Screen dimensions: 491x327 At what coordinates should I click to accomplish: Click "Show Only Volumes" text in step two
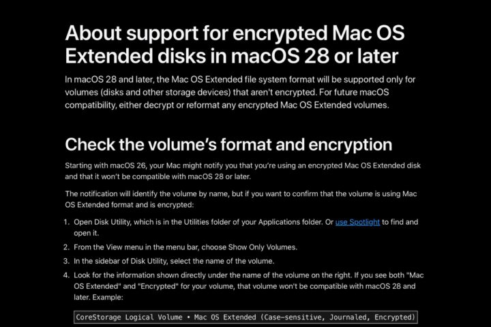pyautogui.click(x=262, y=247)
